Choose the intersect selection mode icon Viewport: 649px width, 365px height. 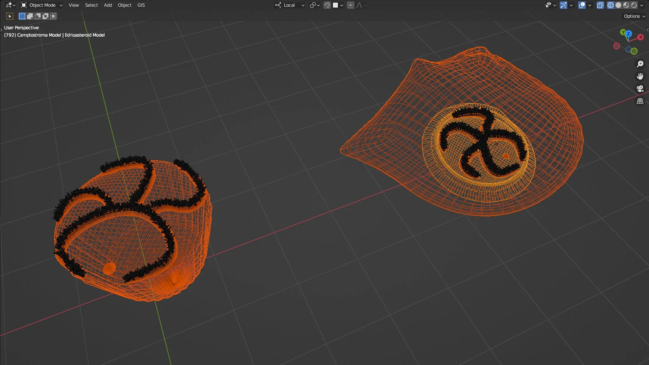pyautogui.click(x=53, y=16)
